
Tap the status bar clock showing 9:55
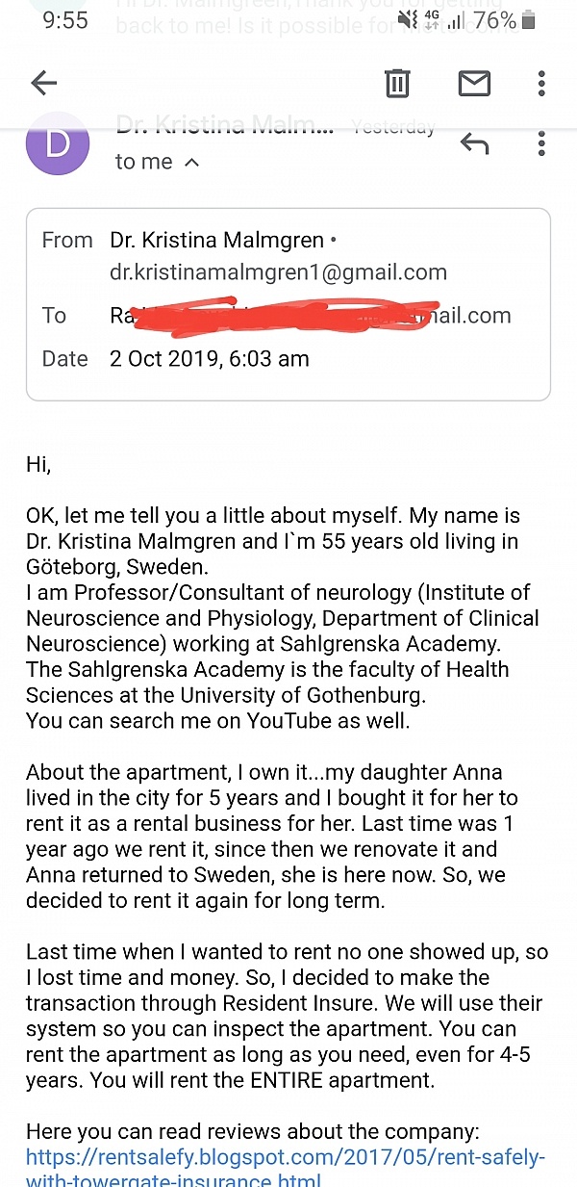click(65, 20)
